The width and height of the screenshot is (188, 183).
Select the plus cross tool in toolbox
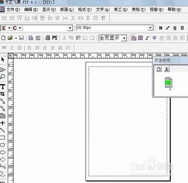[2, 123]
